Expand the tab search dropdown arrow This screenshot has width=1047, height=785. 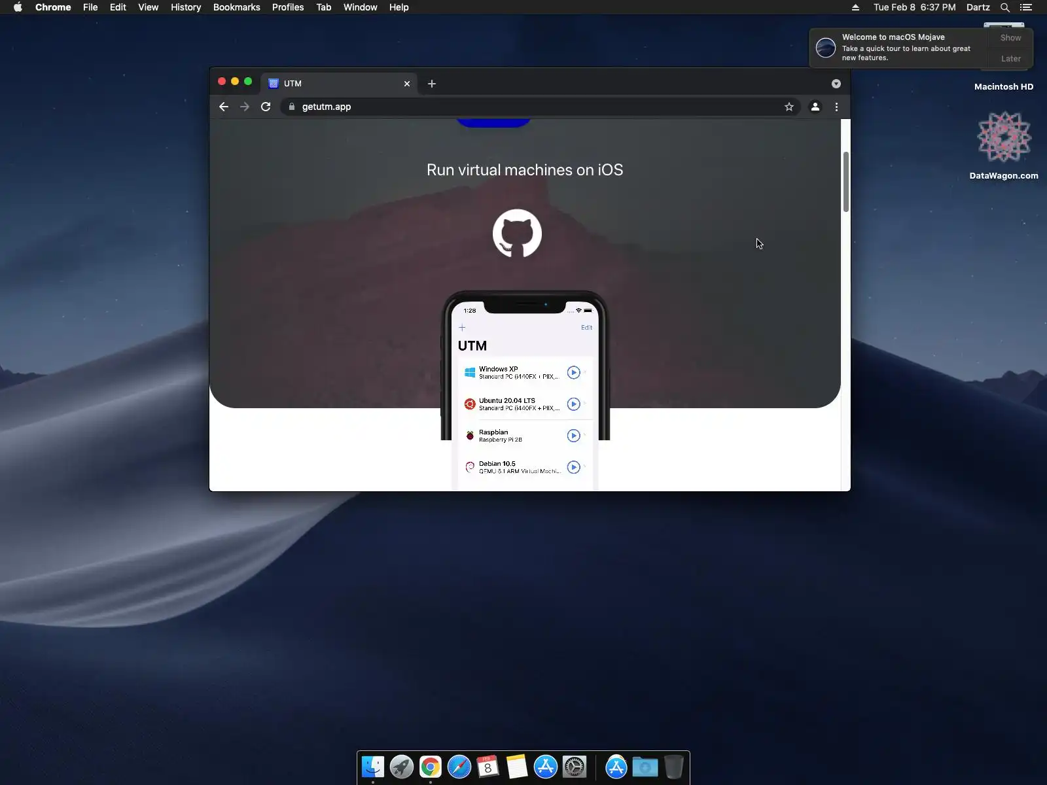(836, 84)
